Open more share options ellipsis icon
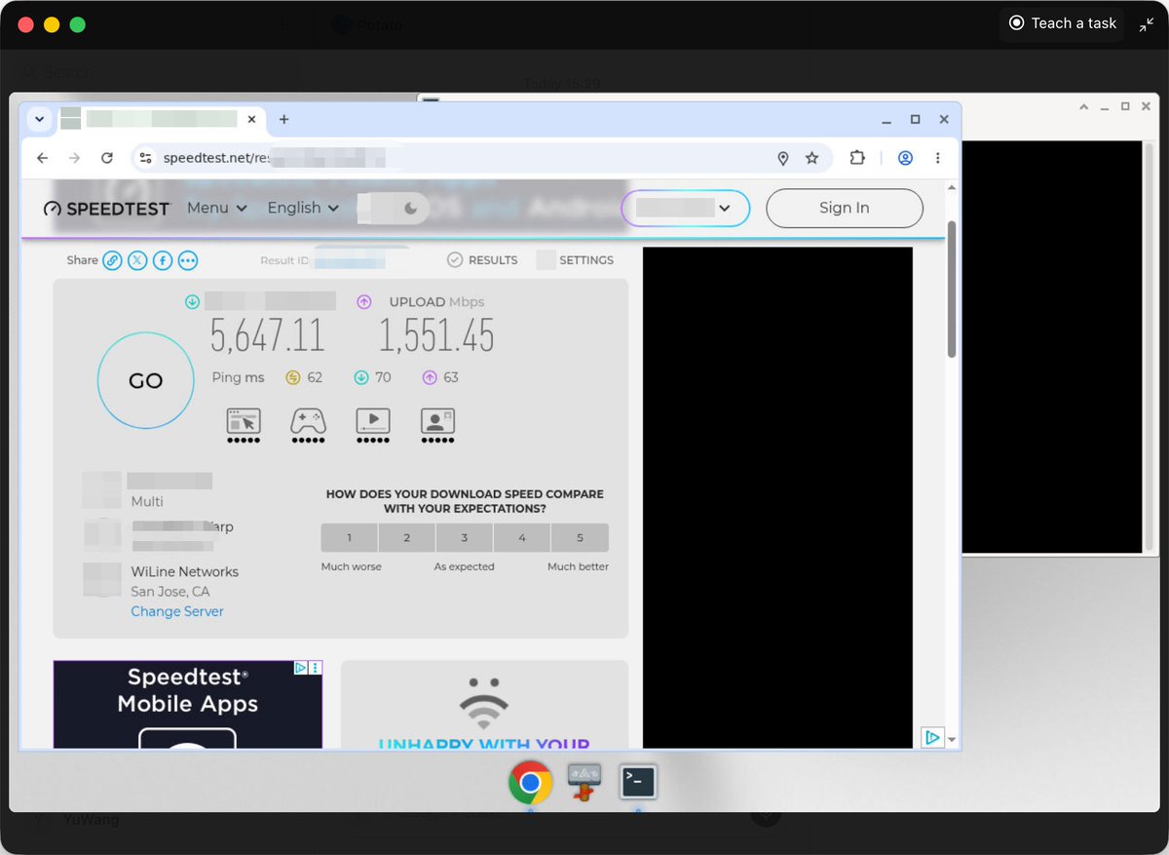 pos(188,260)
